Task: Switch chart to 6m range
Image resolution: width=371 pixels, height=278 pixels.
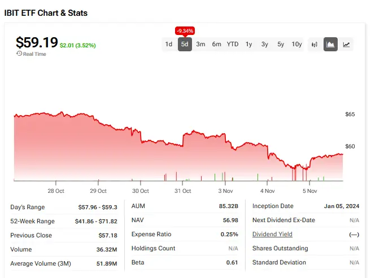Action: (x=216, y=44)
